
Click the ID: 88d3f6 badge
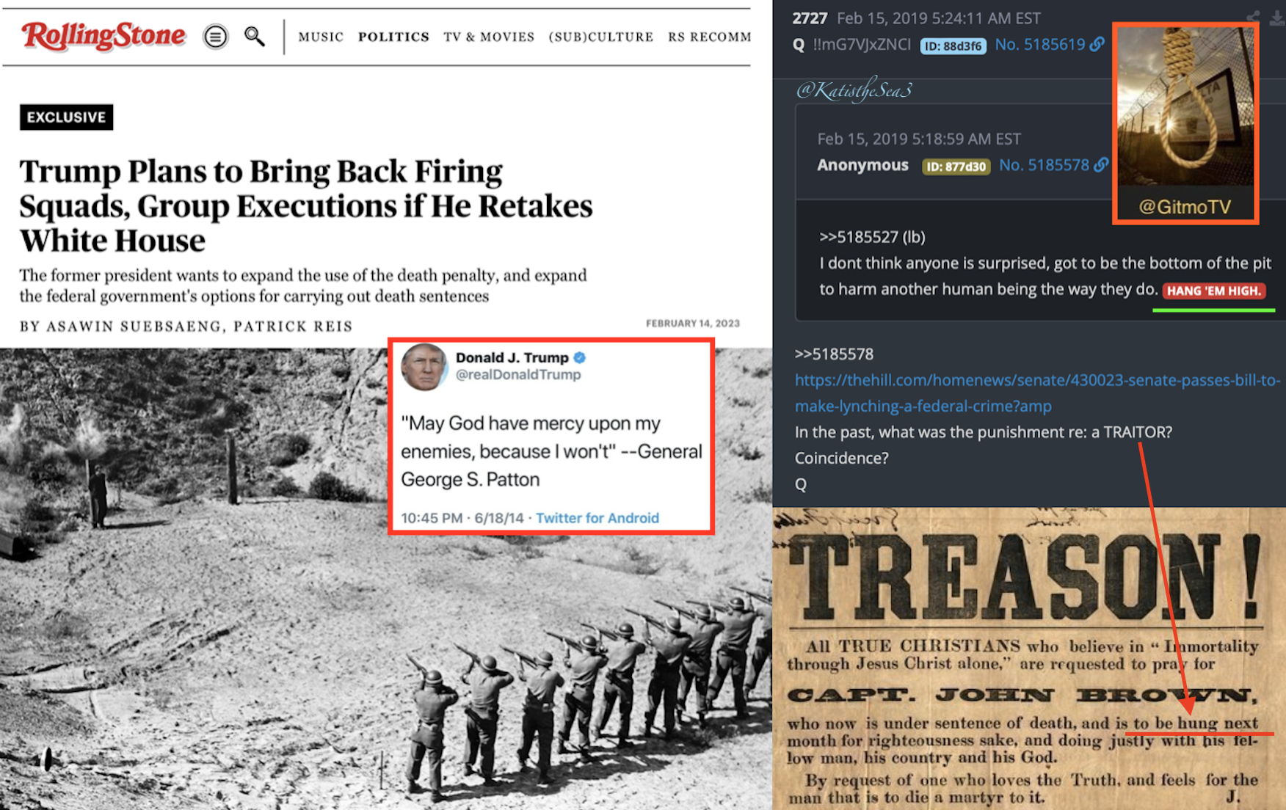(953, 45)
